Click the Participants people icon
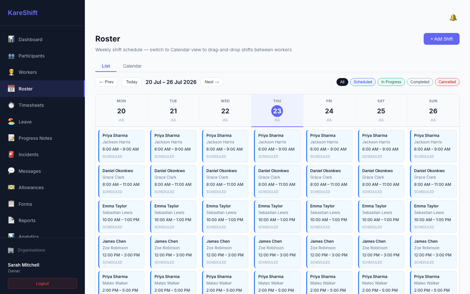This screenshot has height=294, width=470. 11,56
